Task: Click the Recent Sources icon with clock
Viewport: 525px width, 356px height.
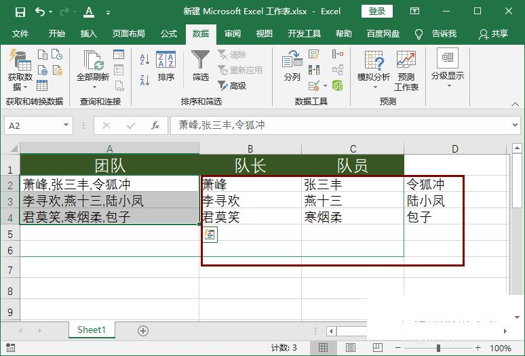Action: 57,54
